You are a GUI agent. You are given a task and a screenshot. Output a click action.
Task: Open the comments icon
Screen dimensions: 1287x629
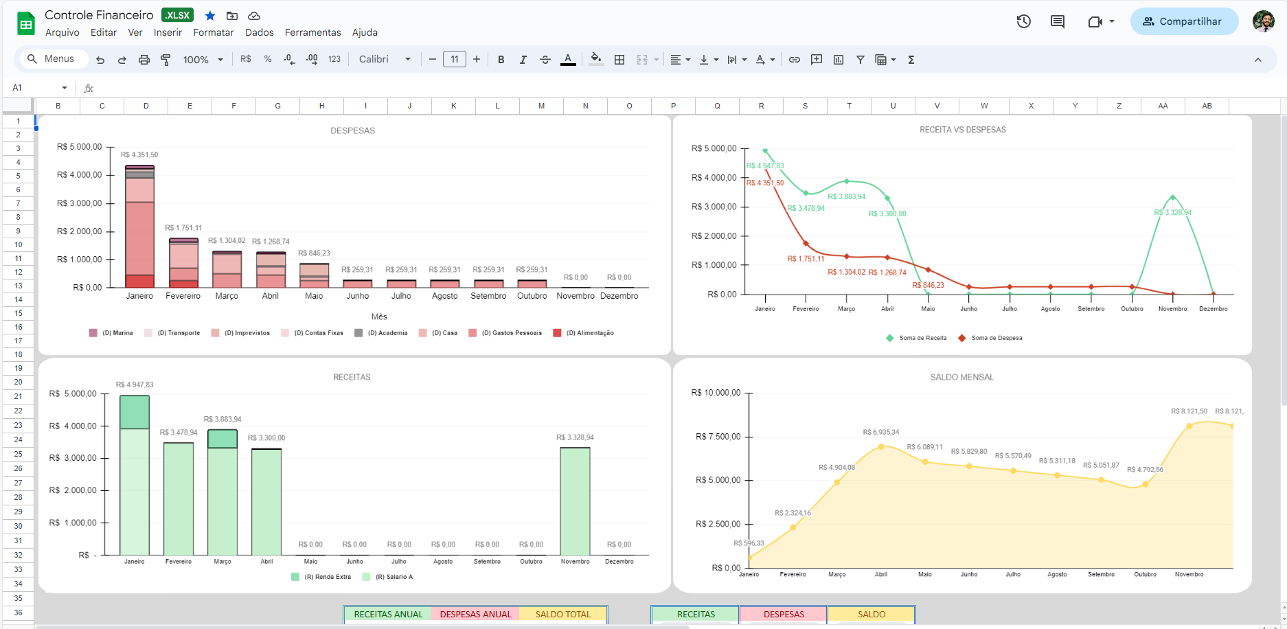tap(1058, 21)
